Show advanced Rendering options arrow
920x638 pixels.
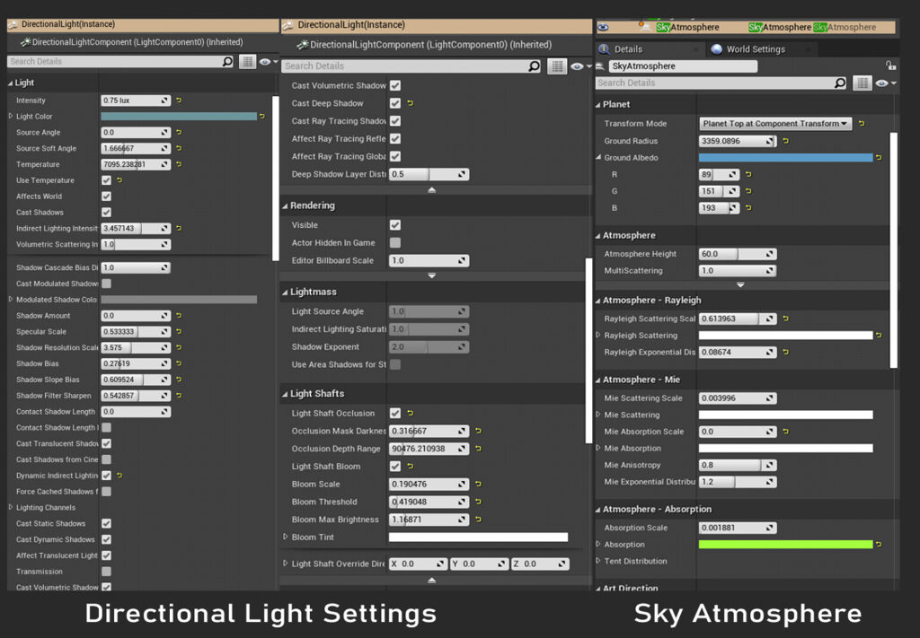coord(432,275)
